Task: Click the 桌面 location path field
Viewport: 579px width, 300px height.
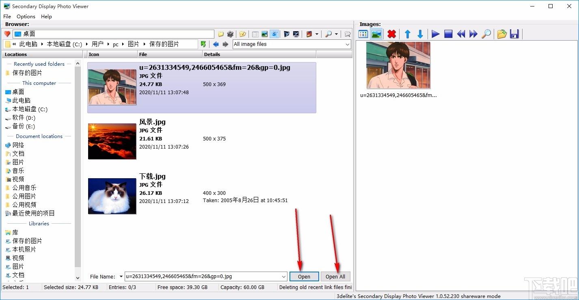Action: pyautogui.click(x=113, y=34)
